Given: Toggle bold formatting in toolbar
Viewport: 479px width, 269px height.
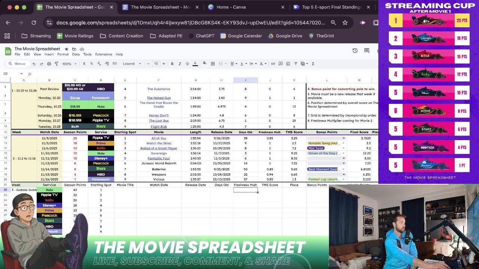Looking at the screenshot, I should (172, 64).
